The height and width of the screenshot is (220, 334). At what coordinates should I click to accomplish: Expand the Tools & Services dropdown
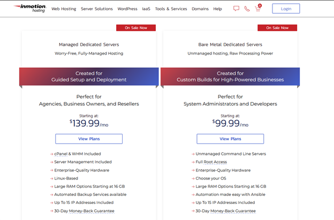pos(171,9)
